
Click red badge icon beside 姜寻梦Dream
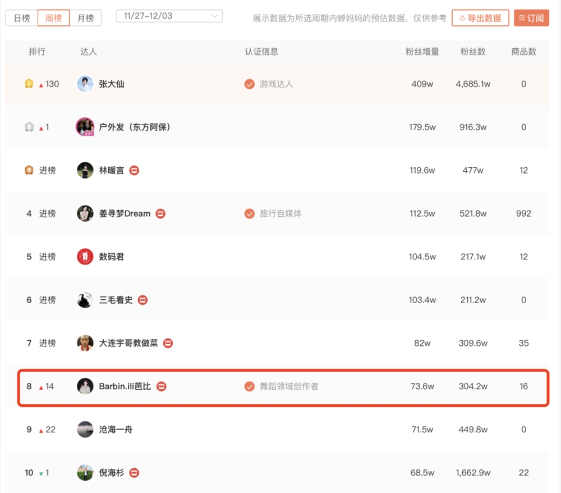tap(160, 213)
